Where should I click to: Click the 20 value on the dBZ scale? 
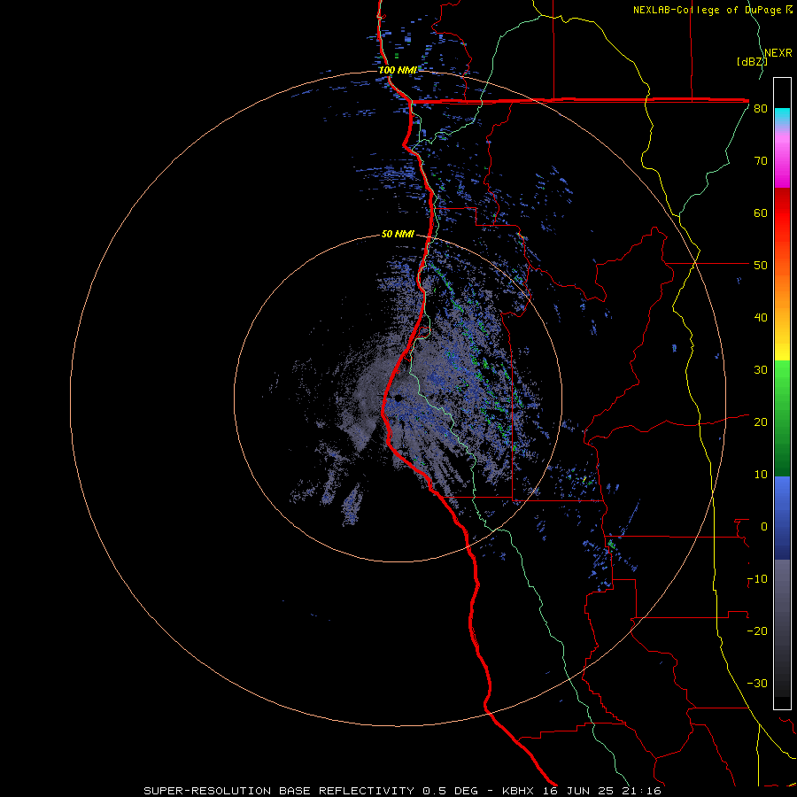761,422
